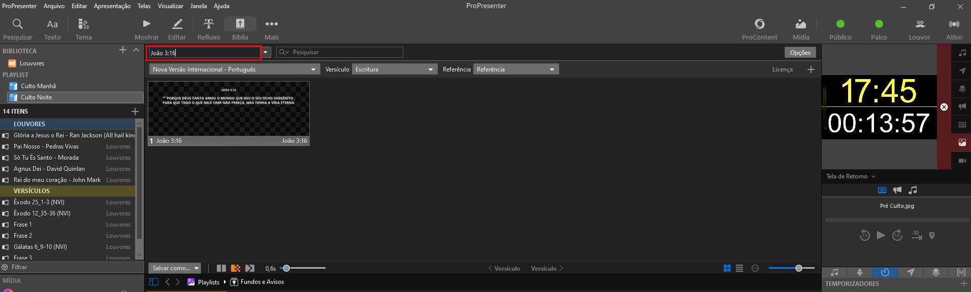971x292 pixels.
Task: Open the Editar pencil tool
Action: [177, 29]
